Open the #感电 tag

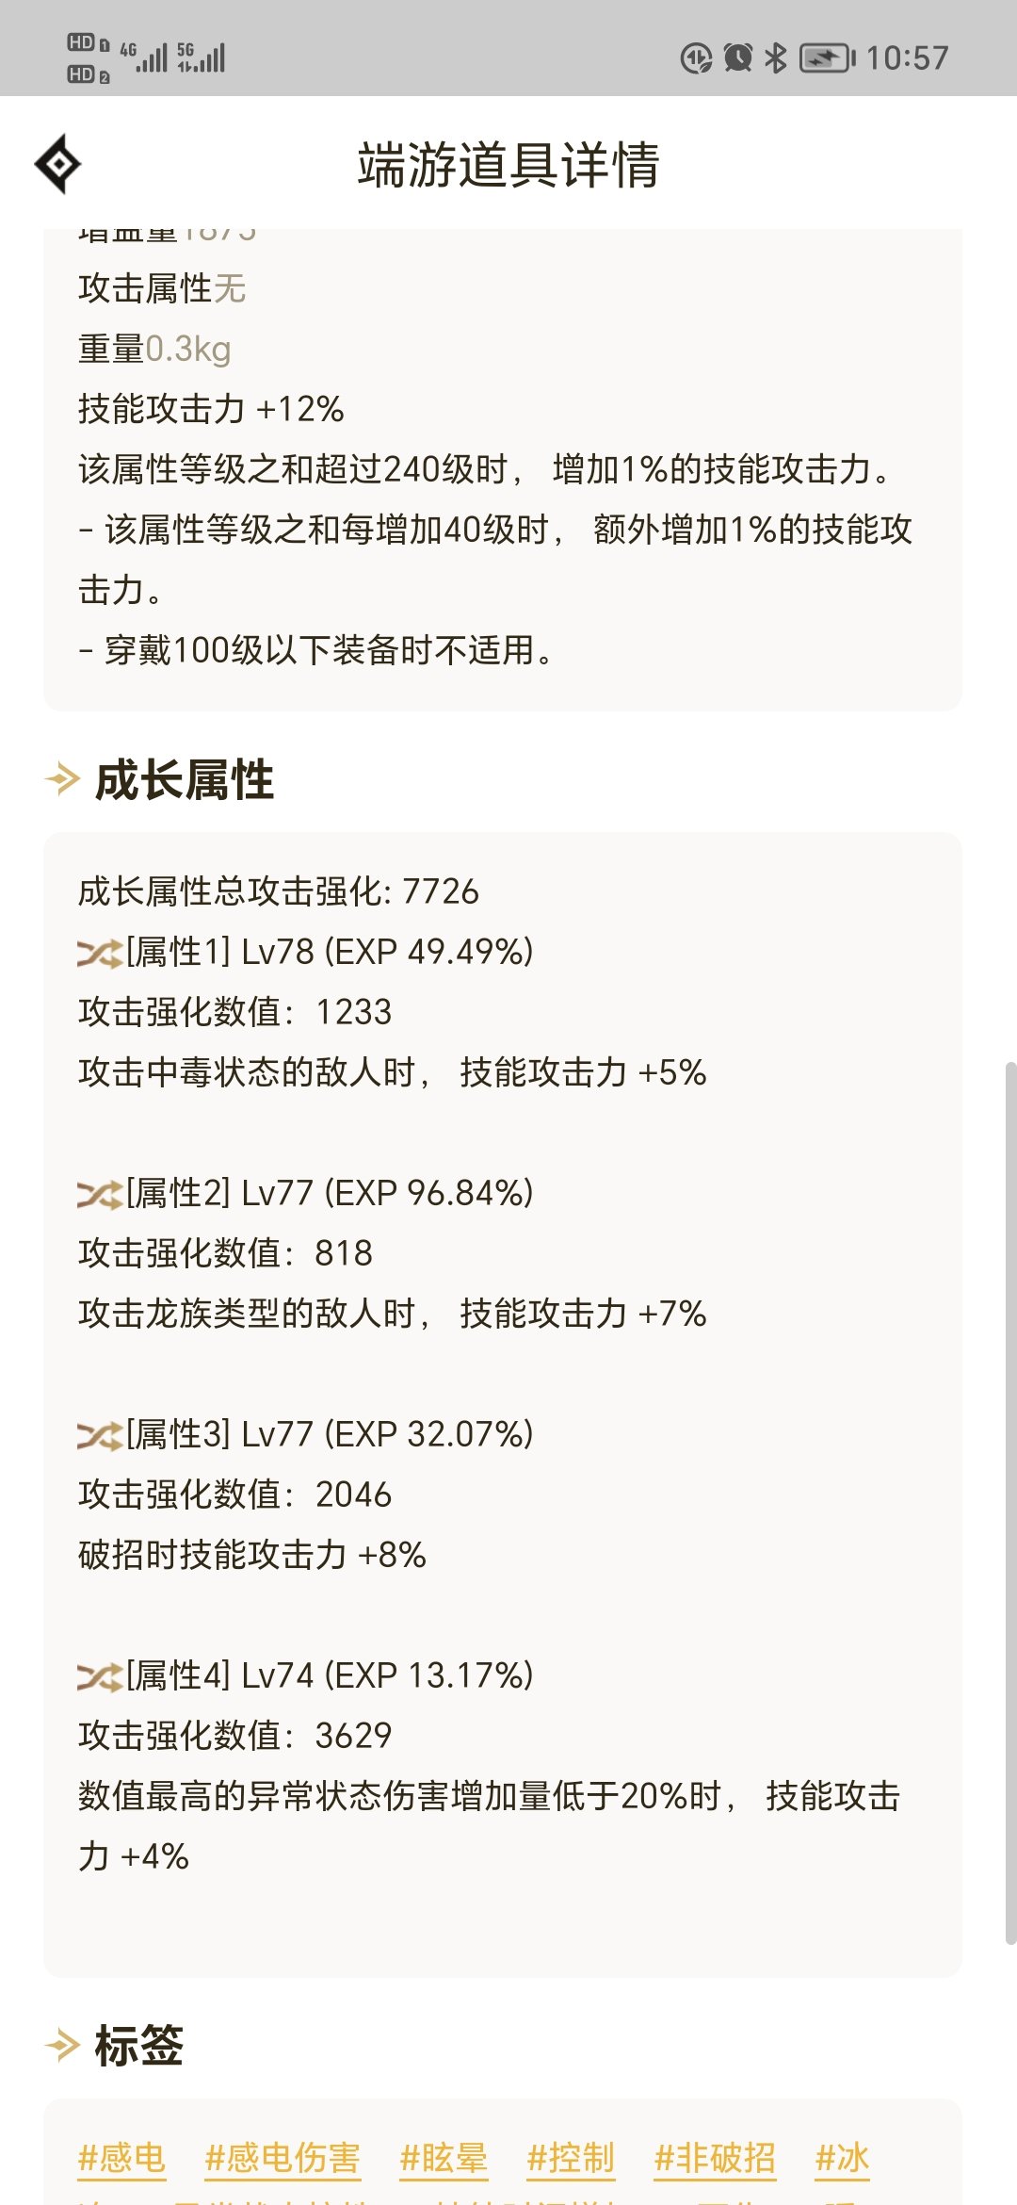click(121, 2158)
